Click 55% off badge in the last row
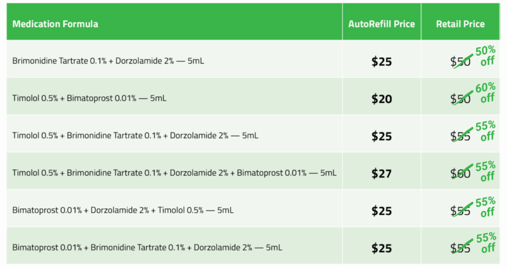This screenshot has width=507, height=267. coord(485,243)
